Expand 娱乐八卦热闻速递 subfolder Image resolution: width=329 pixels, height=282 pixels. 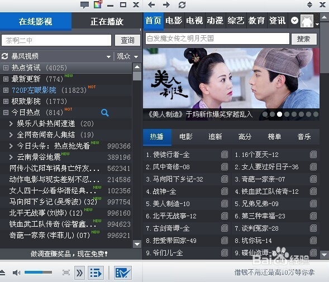click(x=11, y=123)
